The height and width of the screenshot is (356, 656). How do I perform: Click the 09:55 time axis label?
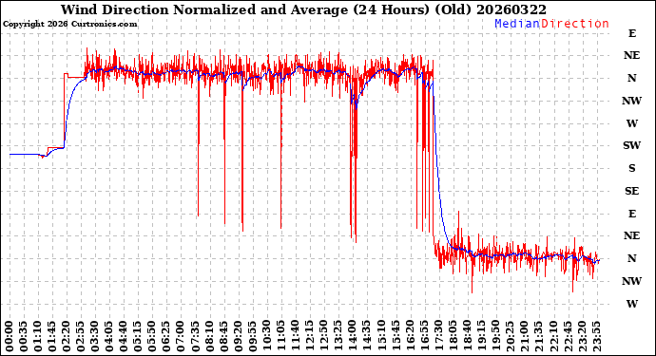[252, 337]
